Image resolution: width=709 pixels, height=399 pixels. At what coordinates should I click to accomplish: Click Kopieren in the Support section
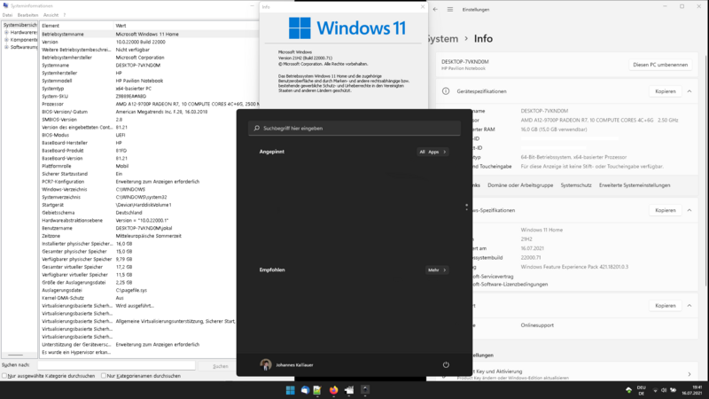click(x=666, y=306)
